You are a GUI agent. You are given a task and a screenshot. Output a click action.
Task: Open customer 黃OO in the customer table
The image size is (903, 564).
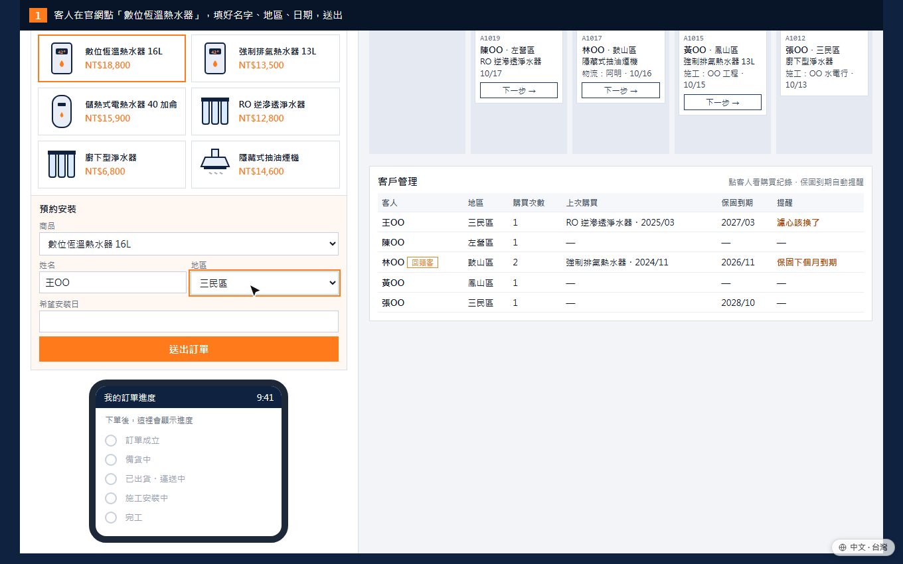(x=620, y=283)
